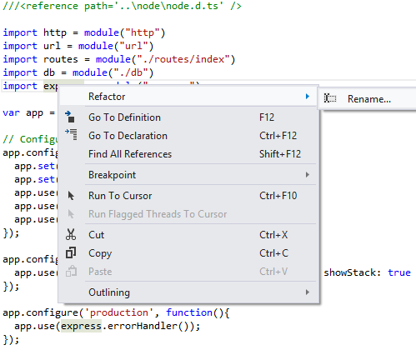Click highlighted express in errorHandler line
The image size is (416, 360).
click(x=81, y=326)
